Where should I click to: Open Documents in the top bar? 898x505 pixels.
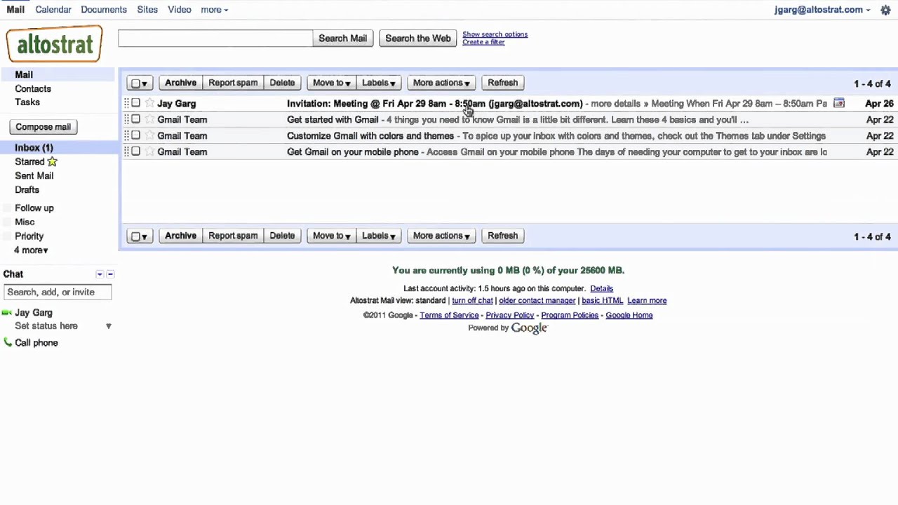click(104, 10)
